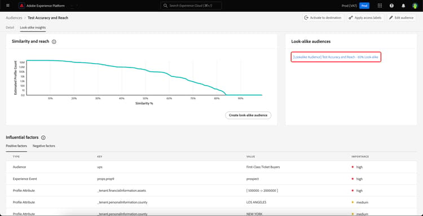423x216 pixels.
Task: Show notifications via the bell icon
Action: click(x=403, y=6)
